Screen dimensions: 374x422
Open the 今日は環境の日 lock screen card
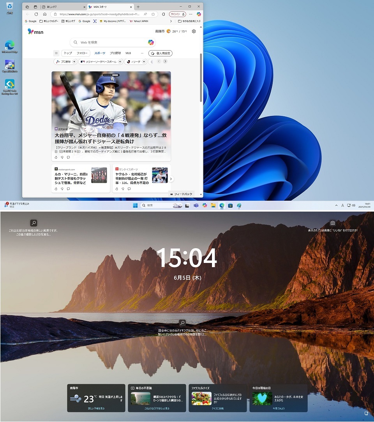click(x=279, y=398)
